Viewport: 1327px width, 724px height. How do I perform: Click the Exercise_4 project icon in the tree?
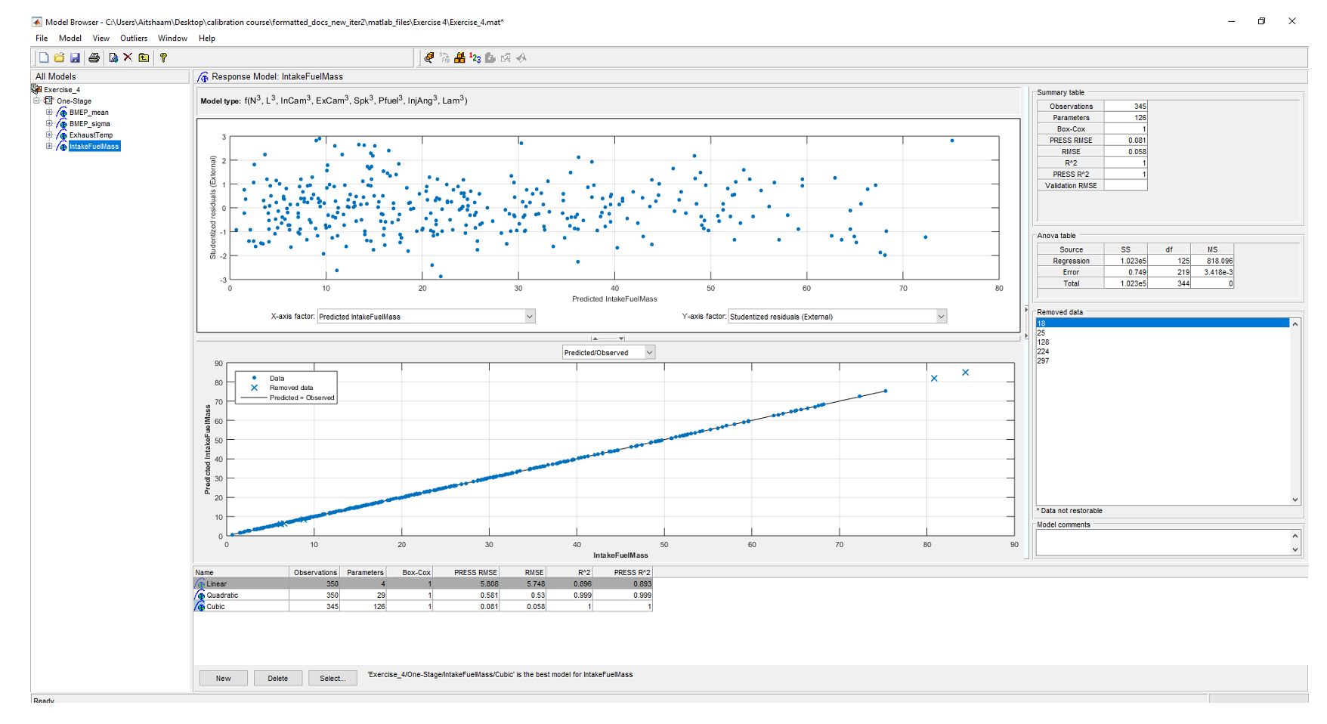point(36,89)
